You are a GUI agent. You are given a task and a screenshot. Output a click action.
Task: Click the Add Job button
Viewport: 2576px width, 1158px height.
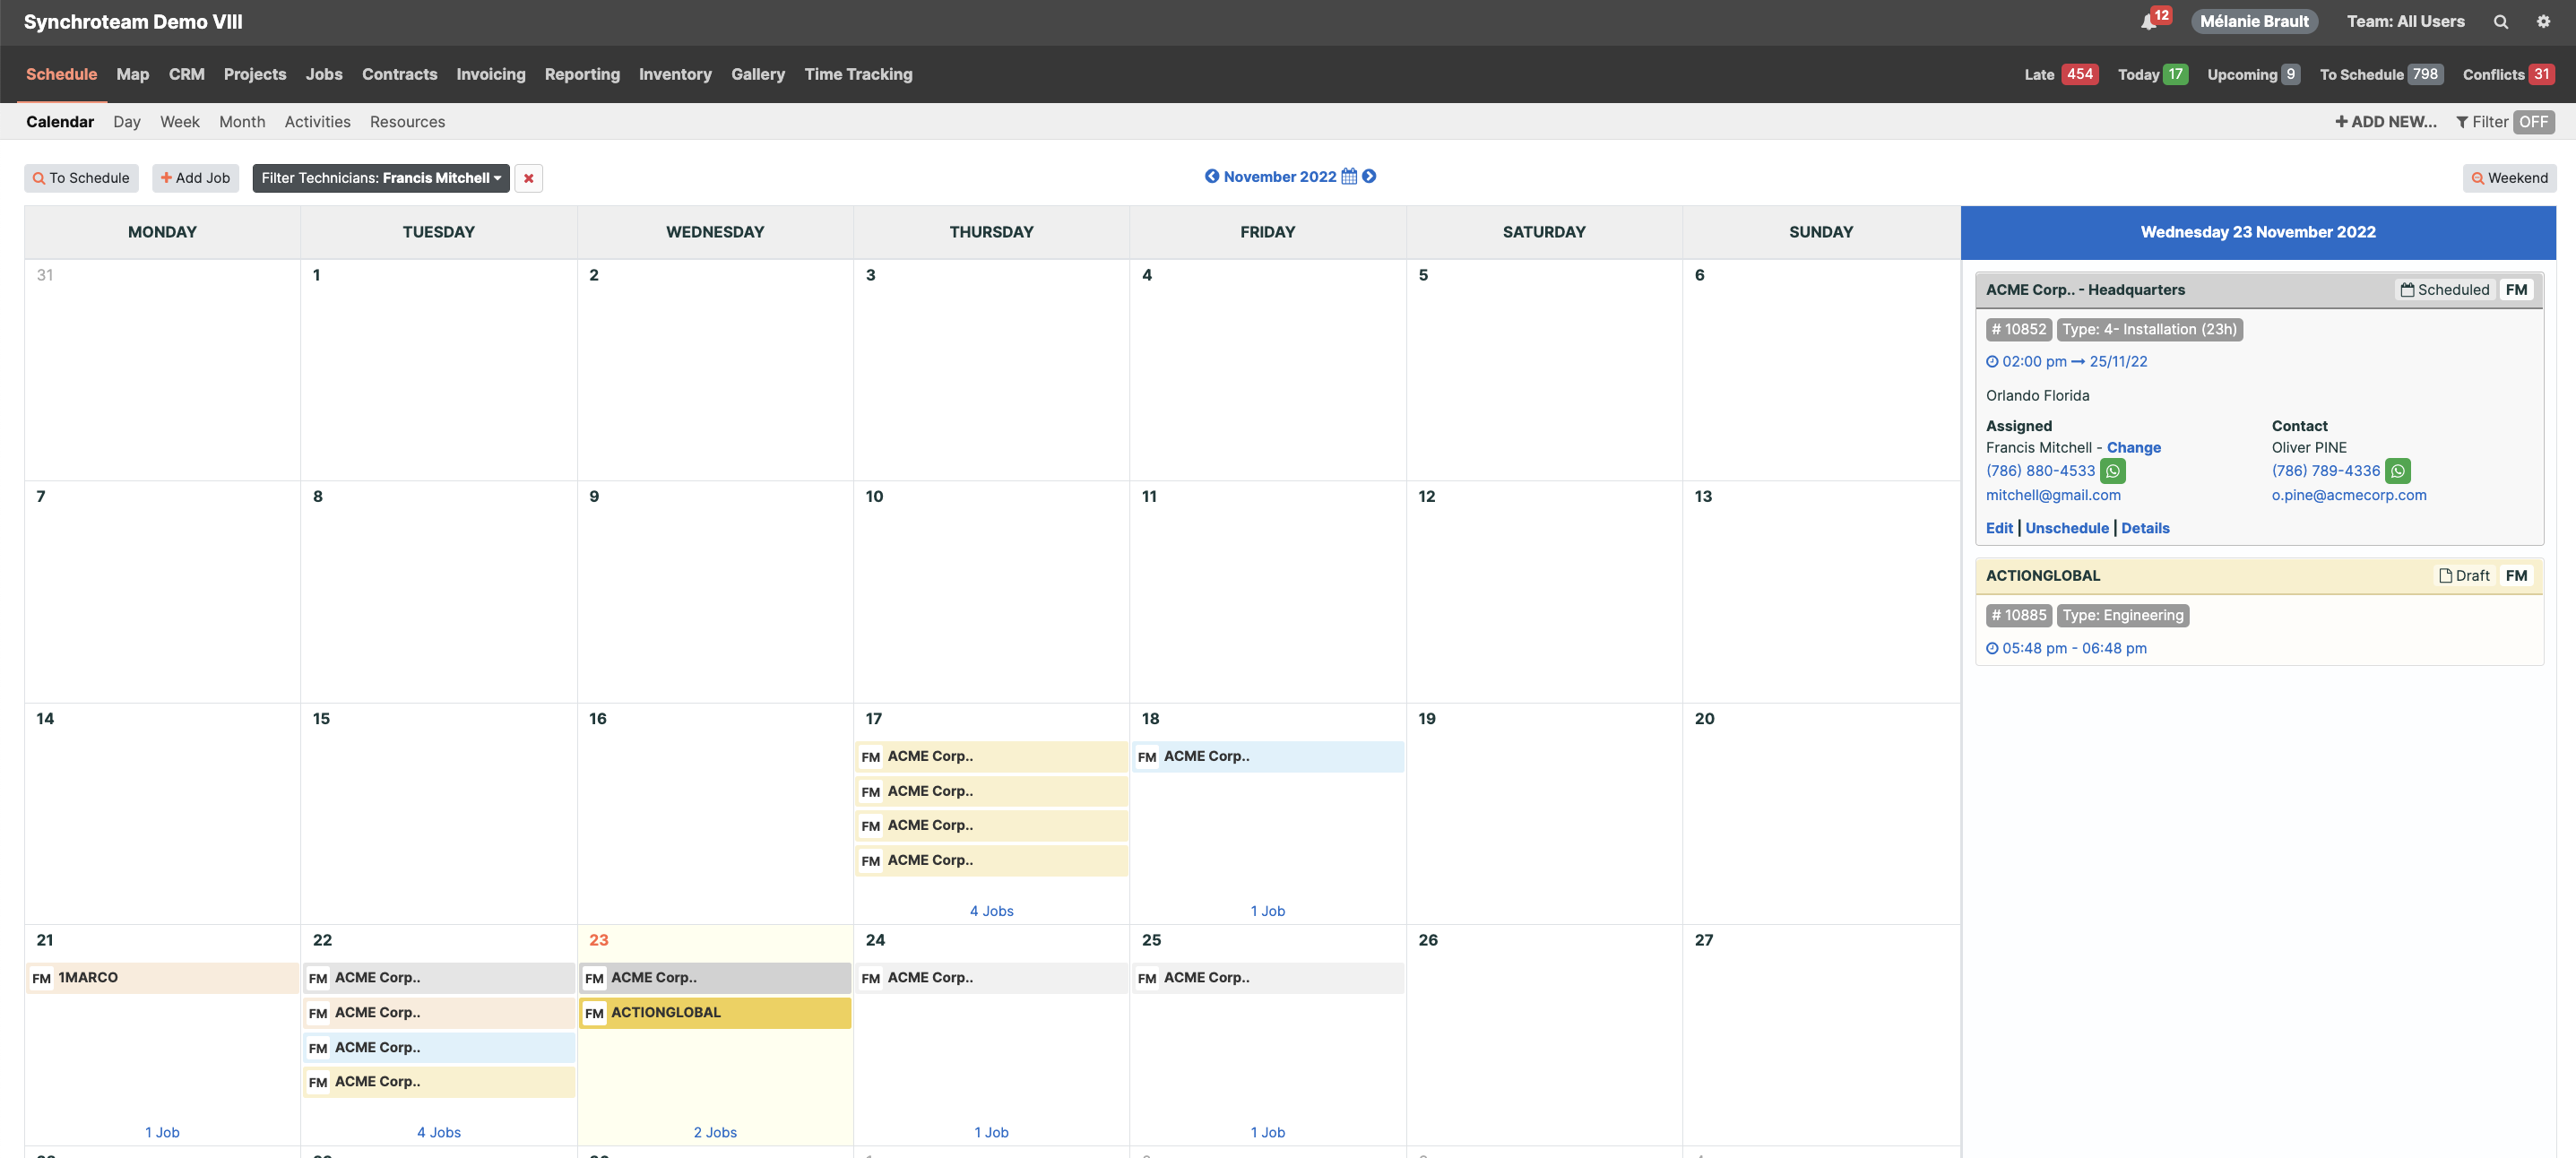click(x=195, y=178)
